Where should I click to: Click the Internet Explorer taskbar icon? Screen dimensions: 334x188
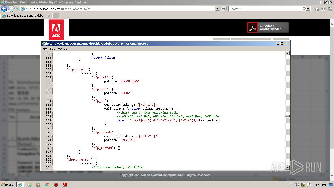20,185
